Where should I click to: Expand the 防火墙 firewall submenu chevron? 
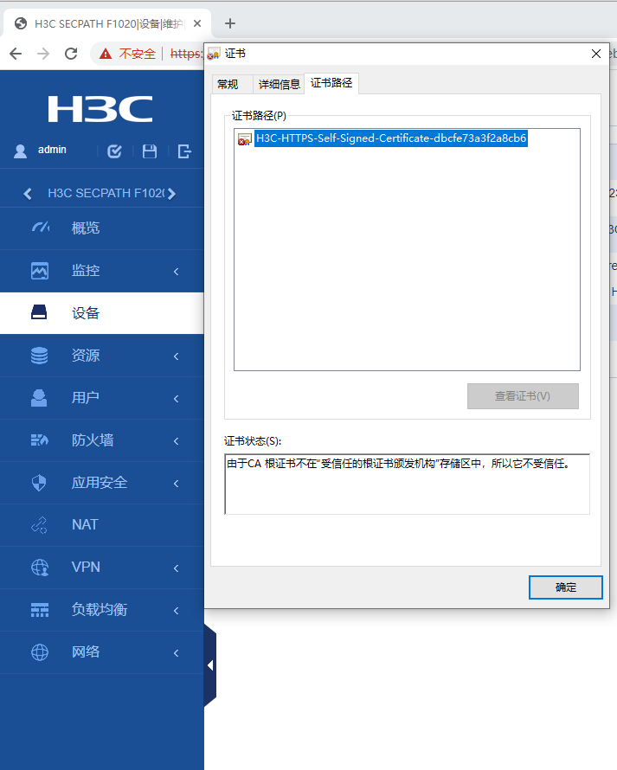click(177, 441)
